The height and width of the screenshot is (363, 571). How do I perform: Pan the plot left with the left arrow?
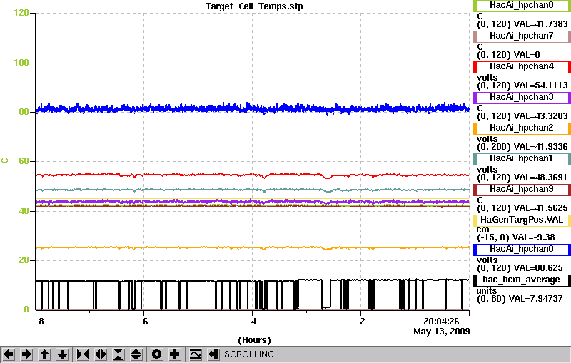pos(9,354)
